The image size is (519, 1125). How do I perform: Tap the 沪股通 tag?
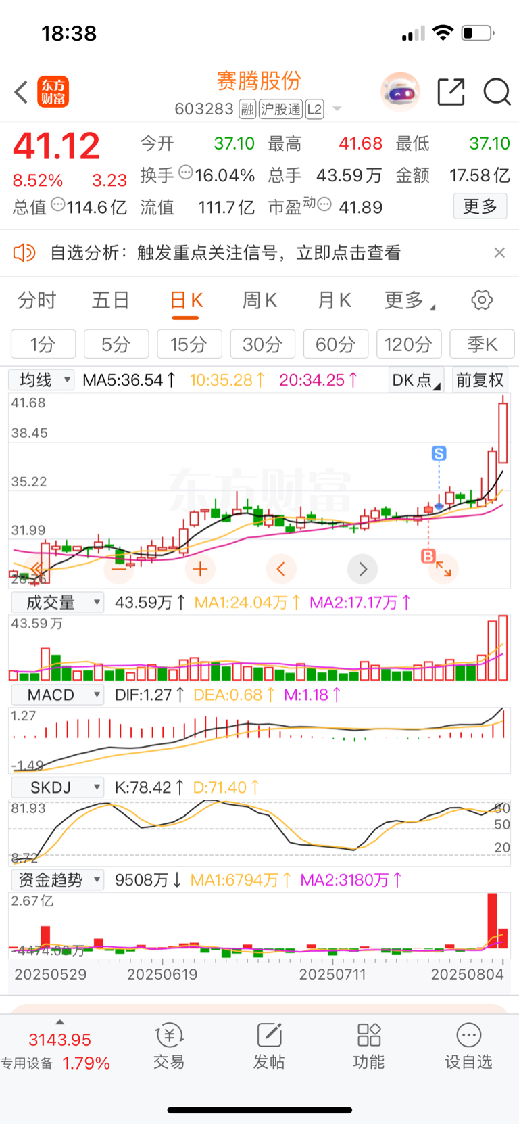pos(281,109)
